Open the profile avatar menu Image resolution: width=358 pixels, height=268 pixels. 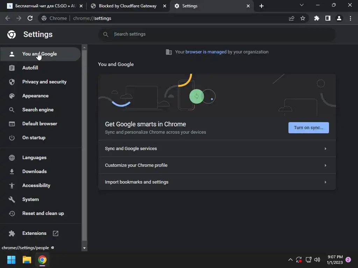coord(339,18)
